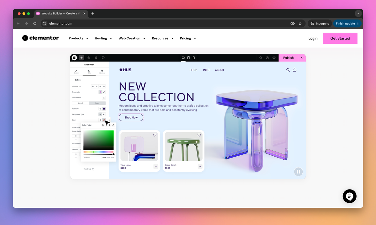Screen dimensions: 376x225
Task: Open the chat support bubble icon
Action: tap(349, 196)
